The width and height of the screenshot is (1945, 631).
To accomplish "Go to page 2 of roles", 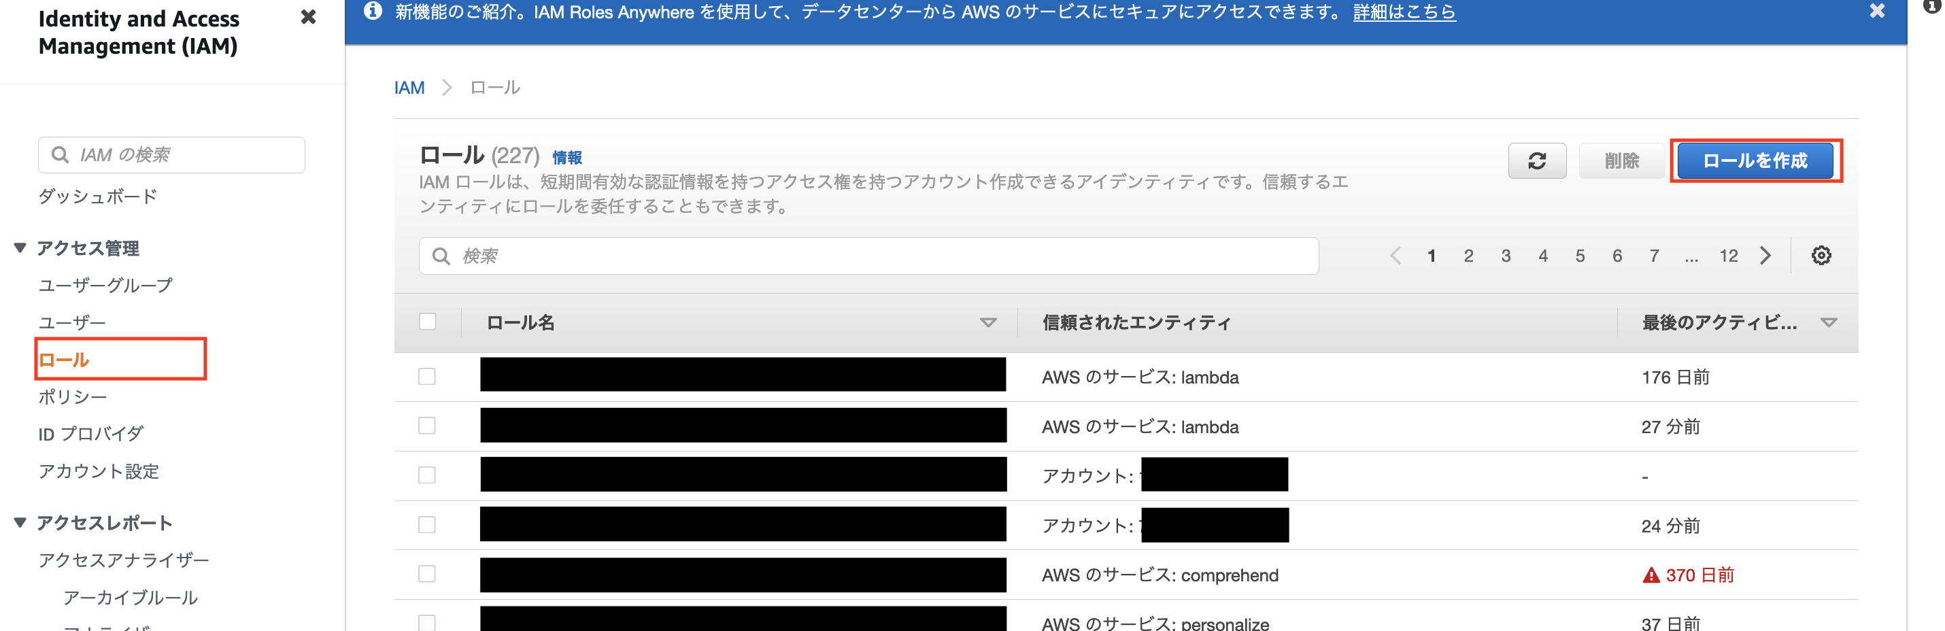I will point(1468,256).
